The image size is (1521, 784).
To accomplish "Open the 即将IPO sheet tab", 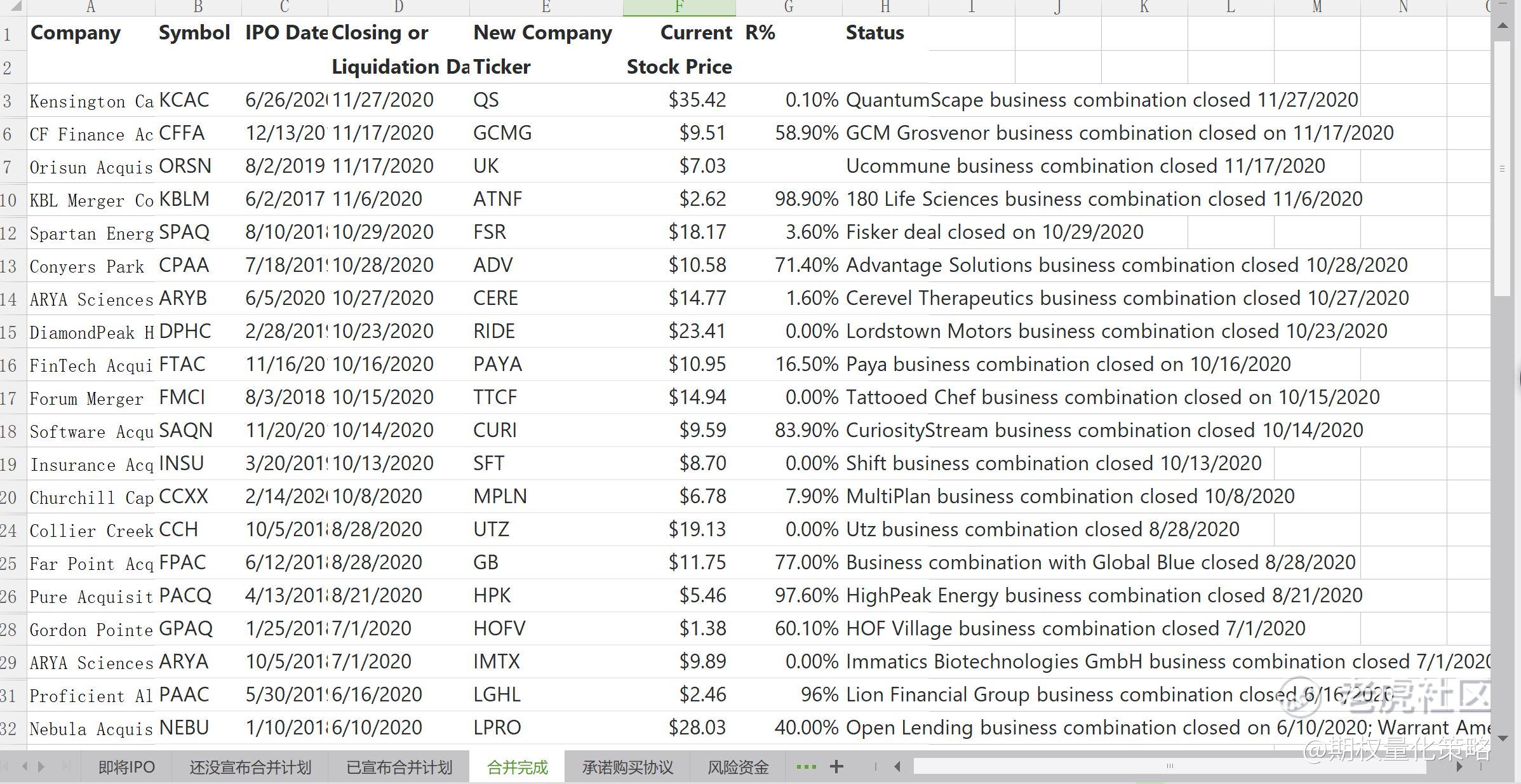I will tap(126, 767).
